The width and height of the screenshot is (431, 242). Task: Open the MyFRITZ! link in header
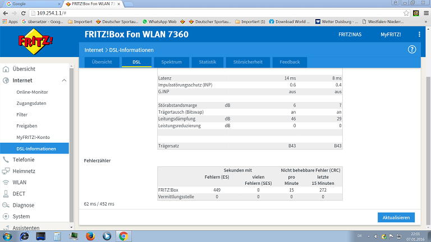pos(391,35)
